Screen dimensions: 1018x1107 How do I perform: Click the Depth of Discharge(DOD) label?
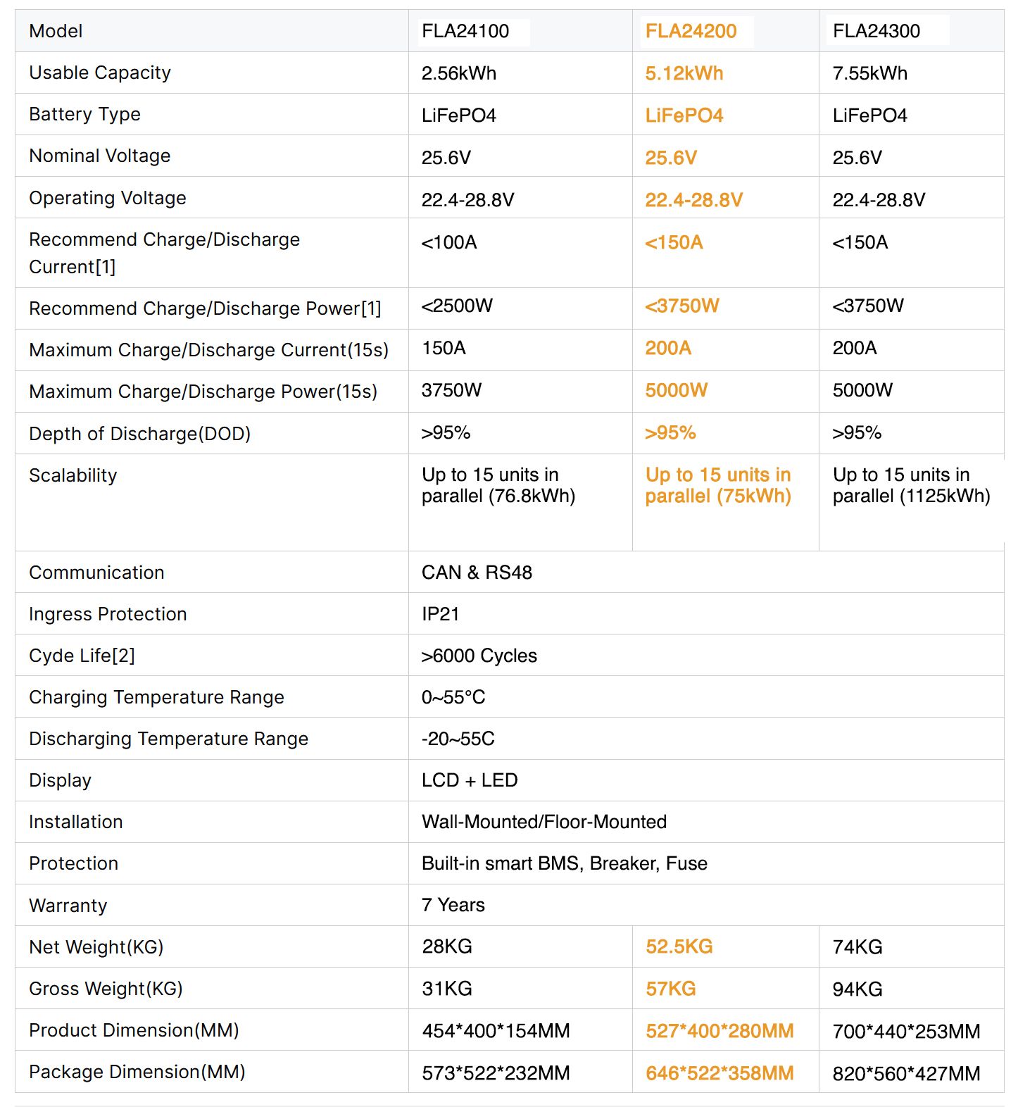[139, 434]
